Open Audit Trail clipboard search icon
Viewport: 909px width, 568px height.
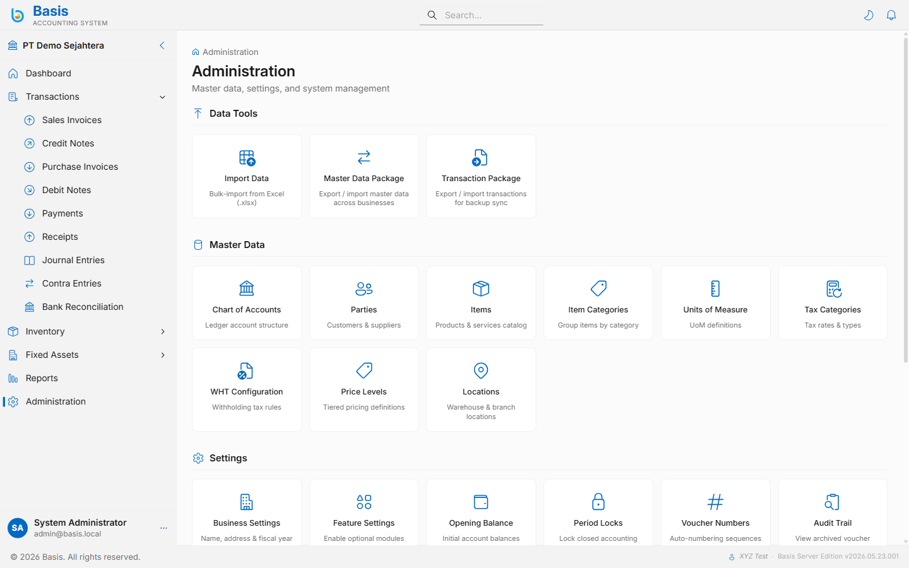click(833, 502)
